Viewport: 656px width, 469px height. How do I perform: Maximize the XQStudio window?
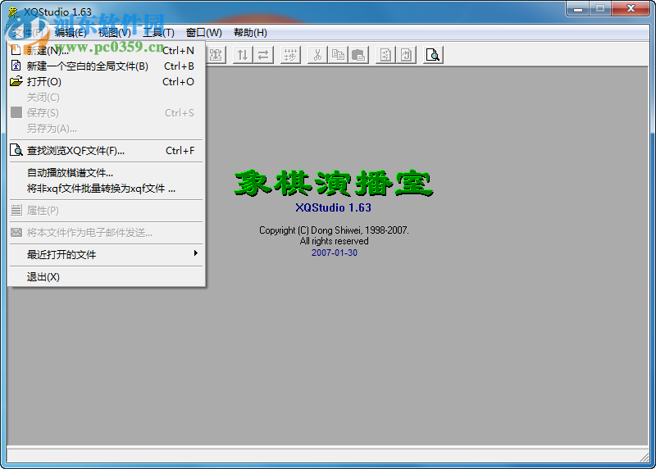pyautogui.click(x=600, y=8)
